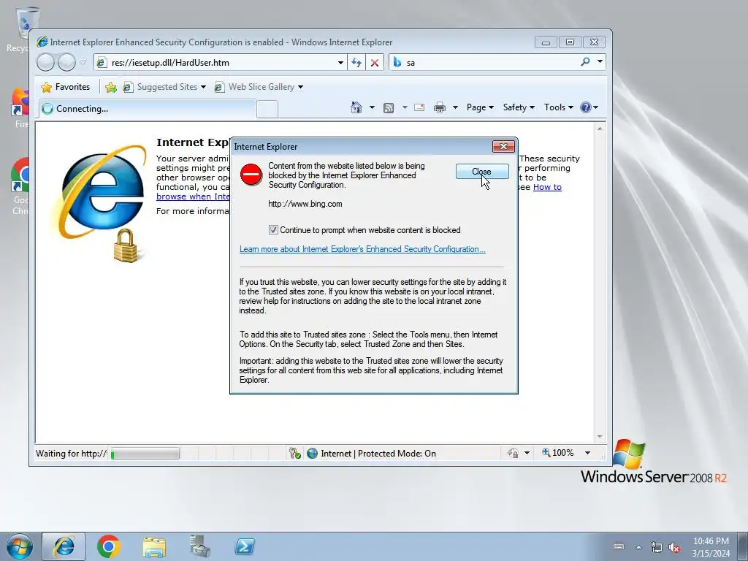The image size is (748, 561).
Task: Click the search magnifier icon
Action: (585, 62)
